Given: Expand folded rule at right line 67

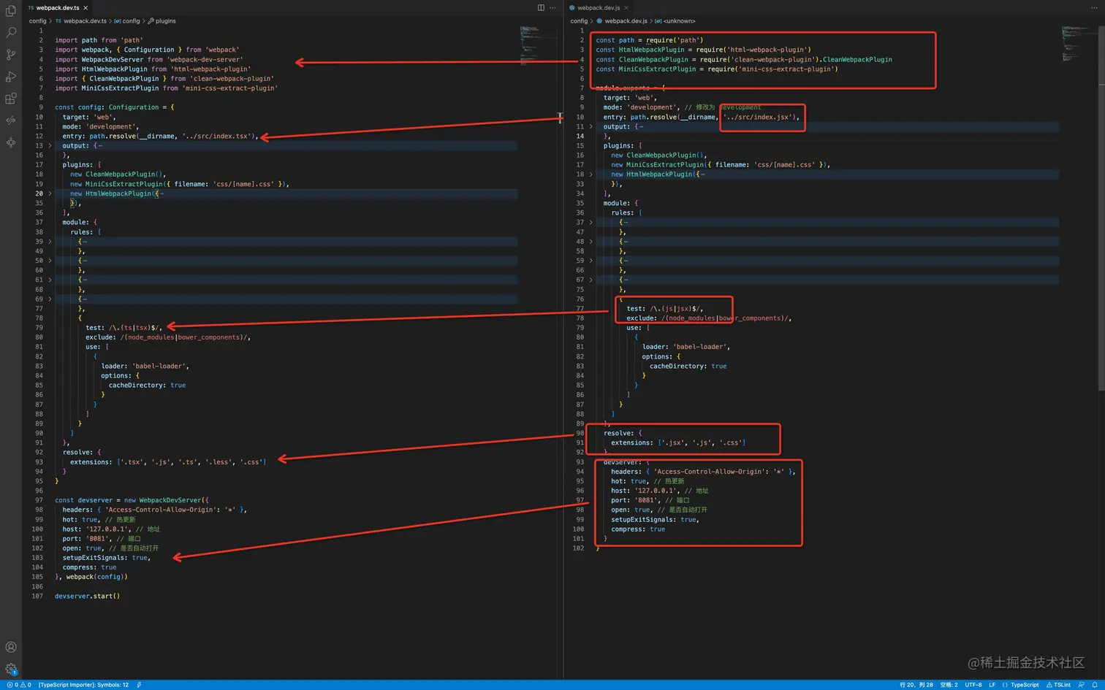Looking at the screenshot, I should click(x=591, y=280).
